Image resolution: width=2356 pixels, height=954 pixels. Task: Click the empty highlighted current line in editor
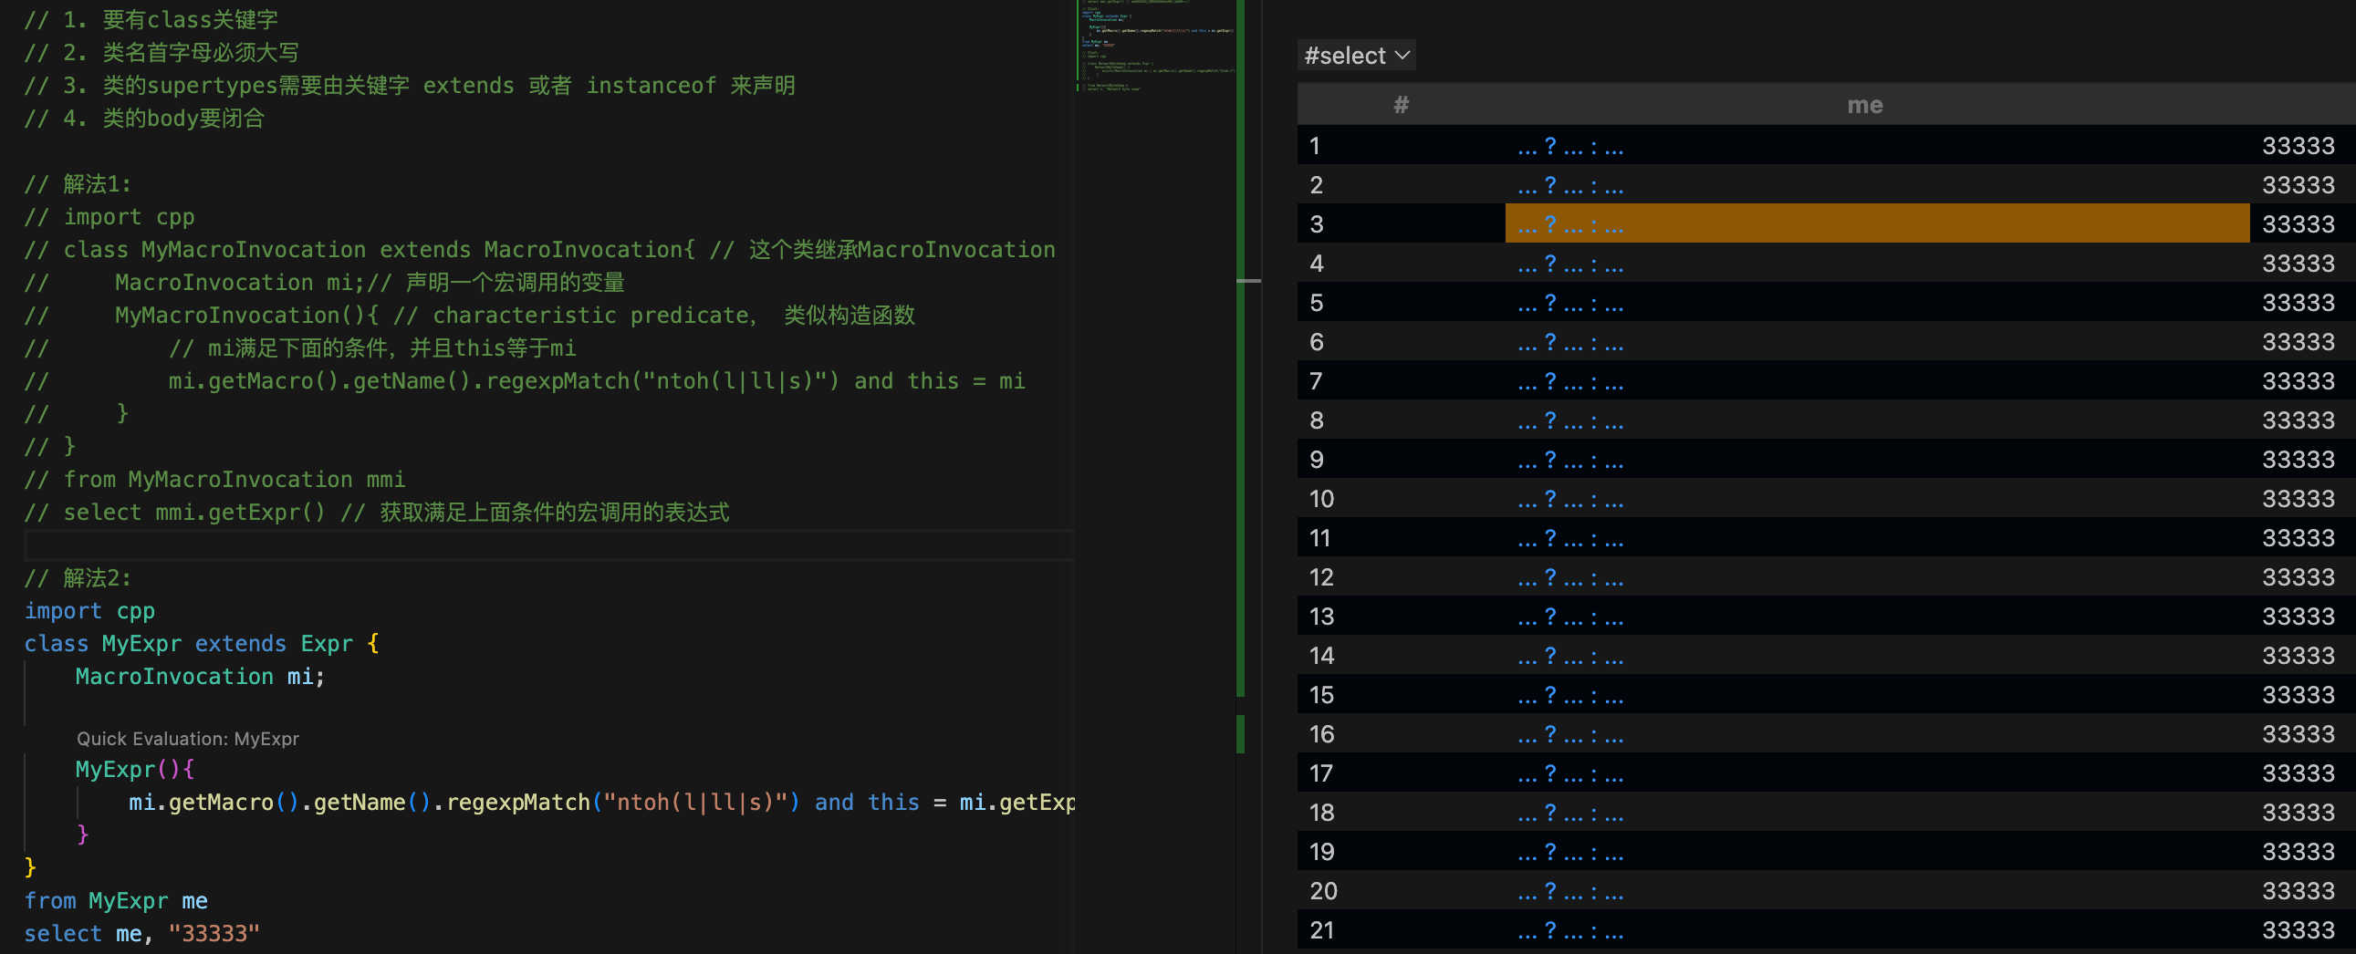click(x=548, y=545)
